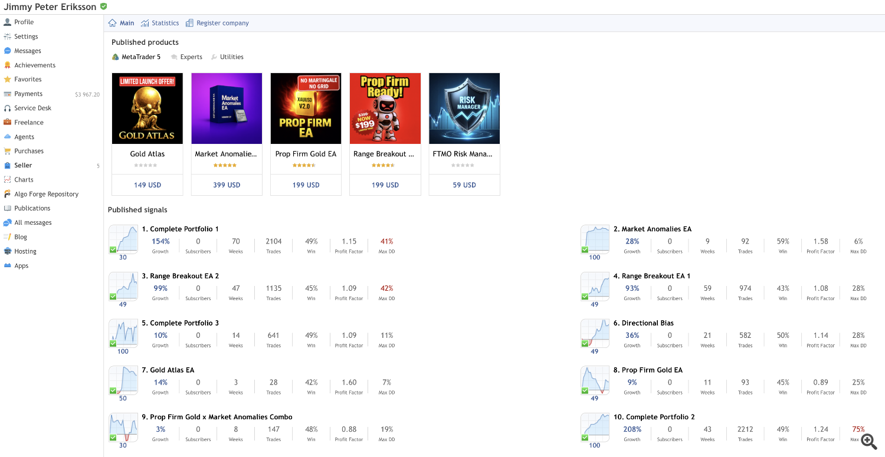885x457 pixels.
Task: Click the Algo Forge Repository icon
Action: (x=8, y=194)
